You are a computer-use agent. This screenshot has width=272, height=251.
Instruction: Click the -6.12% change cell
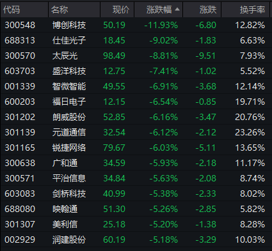[164, 132]
